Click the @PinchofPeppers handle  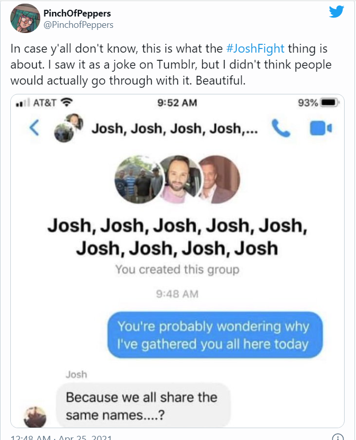pyautogui.click(x=78, y=25)
